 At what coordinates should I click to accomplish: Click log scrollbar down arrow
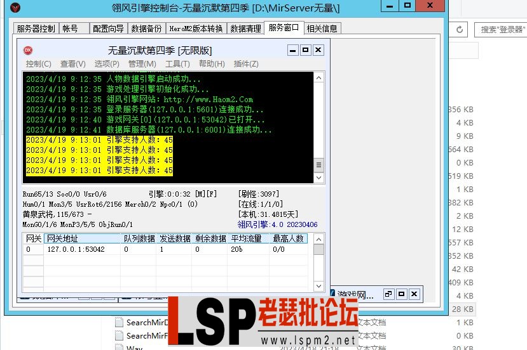(319, 178)
